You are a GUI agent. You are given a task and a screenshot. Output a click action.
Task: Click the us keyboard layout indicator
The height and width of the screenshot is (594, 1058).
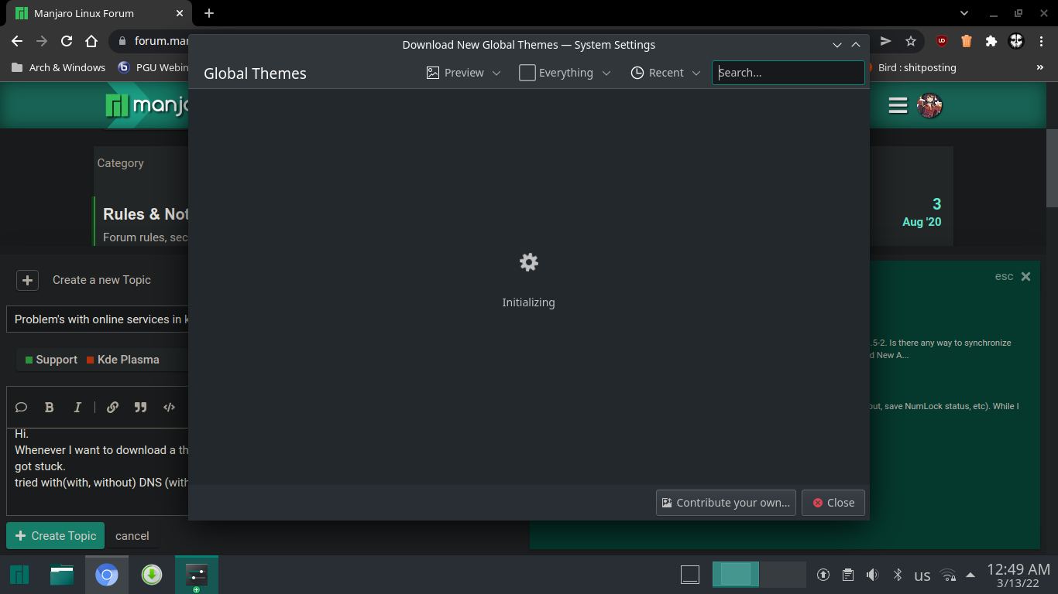pyautogui.click(x=922, y=575)
